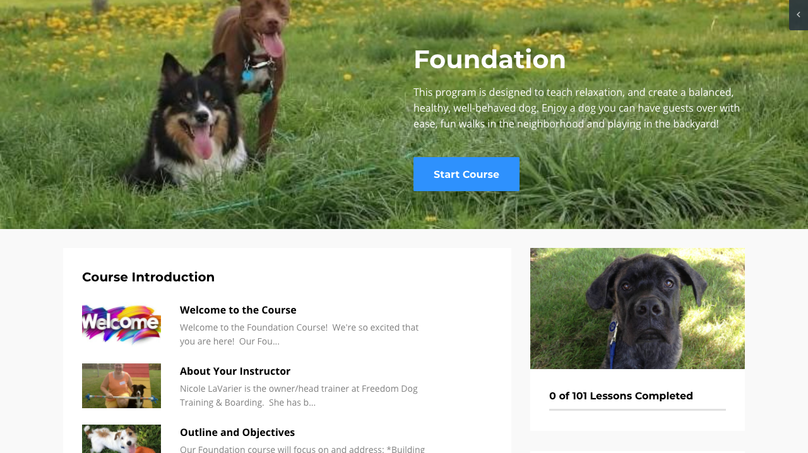Click the course description paragraph in the banner
Image resolution: width=808 pixels, height=453 pixels.
click(x=577, y=108)
